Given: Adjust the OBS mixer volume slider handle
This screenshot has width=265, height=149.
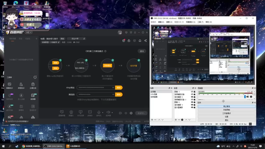Looking at the screenshot, I should pos(245,97).
